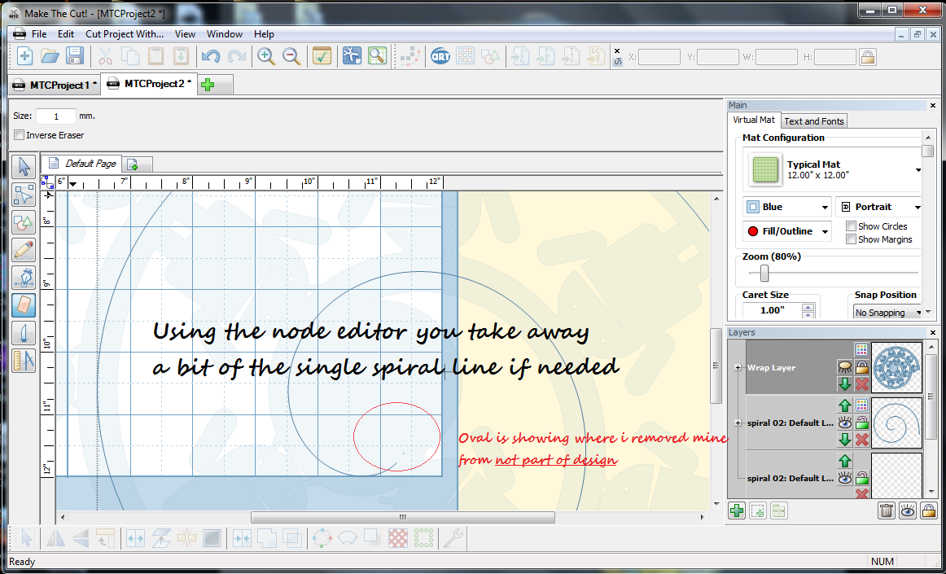Toggle Wrap Layer lock padlock
The width and height of the screenshot is (946, 574).
[861, 367]
